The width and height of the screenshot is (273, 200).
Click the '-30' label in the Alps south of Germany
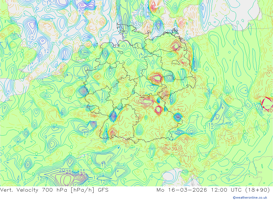tap(172, 149)
